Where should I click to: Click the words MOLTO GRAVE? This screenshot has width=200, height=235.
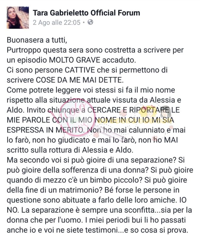click(x=75, y=60)
